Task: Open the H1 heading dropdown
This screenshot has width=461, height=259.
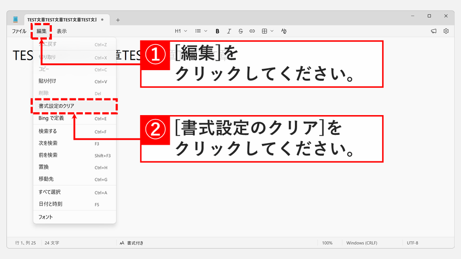Action: (x=181, y=31)
